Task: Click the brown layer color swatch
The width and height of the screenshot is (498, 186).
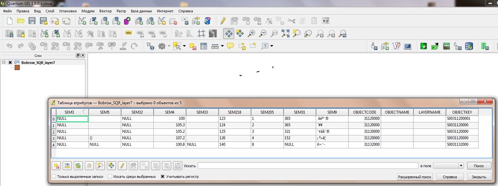Action: coord(17,68)
